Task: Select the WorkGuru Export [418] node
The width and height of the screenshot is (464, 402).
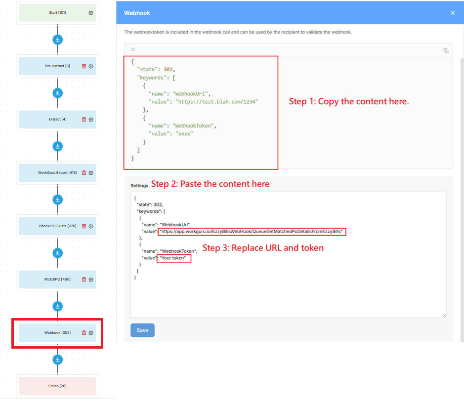Action: tap(57, 172)
